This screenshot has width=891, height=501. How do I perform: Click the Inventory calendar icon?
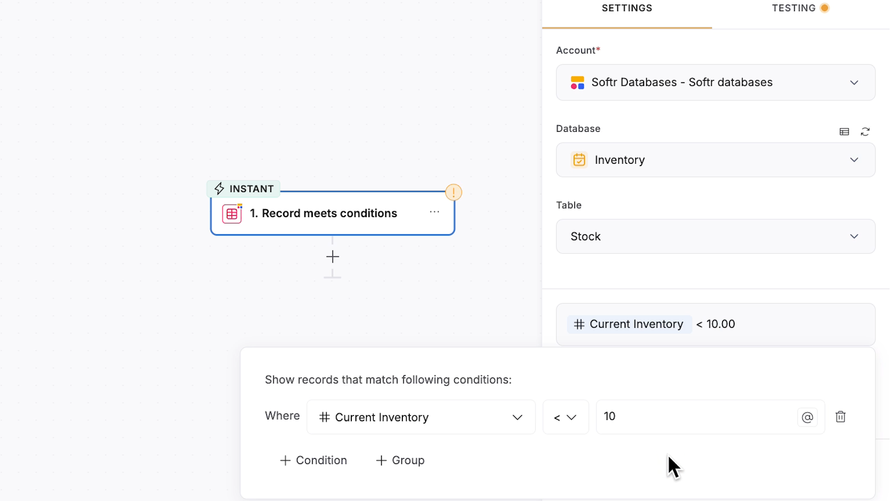click(x=579, y=160)
